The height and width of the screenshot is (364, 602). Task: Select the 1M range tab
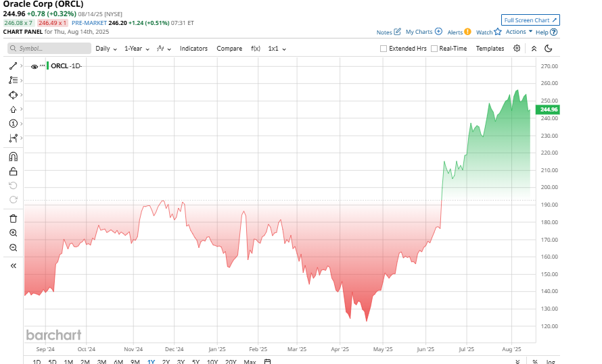click(68, 361)
